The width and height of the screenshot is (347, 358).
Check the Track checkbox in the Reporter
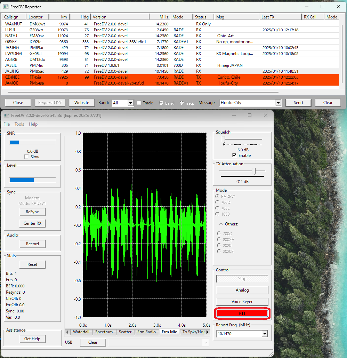[139, 103]
